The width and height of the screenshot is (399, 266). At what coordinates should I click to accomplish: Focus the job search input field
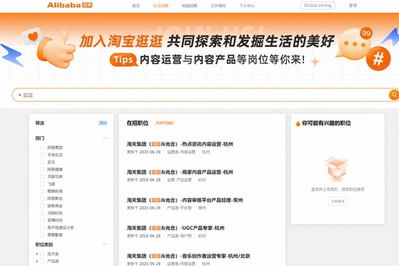199,95
